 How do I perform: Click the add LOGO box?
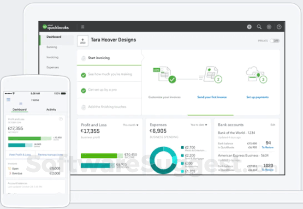pyautogui.click(x=83, y=41)
